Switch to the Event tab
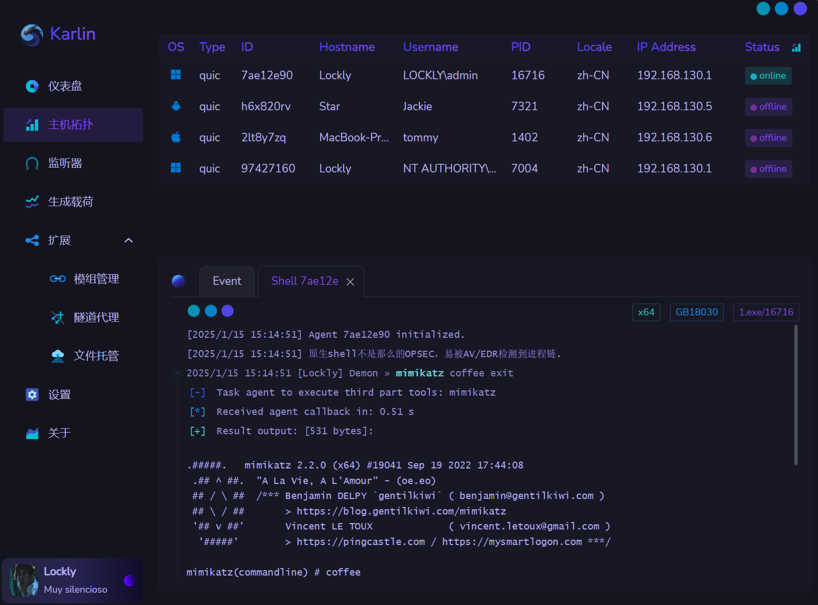The image size is (818, 605). point(227,281)
